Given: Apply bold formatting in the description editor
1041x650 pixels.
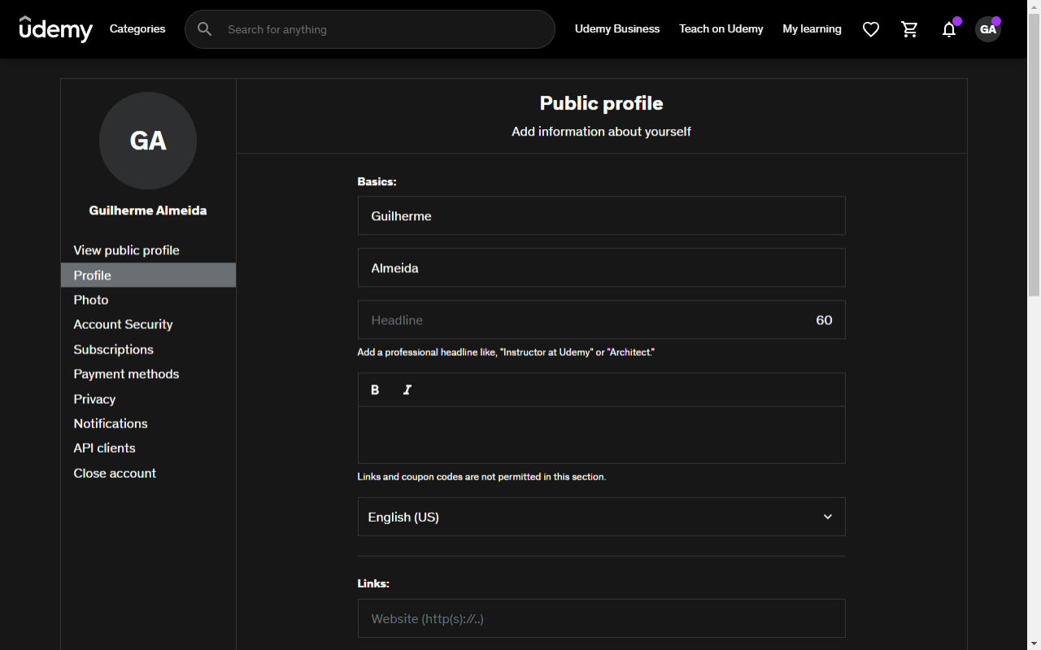Looking at the screenshot, I should tap(375, 389).
